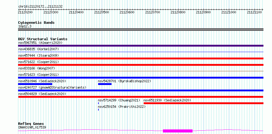
Task: Select the small blue nsv5428701 bar
Action: pyautogui.click(x=105, y=84)
